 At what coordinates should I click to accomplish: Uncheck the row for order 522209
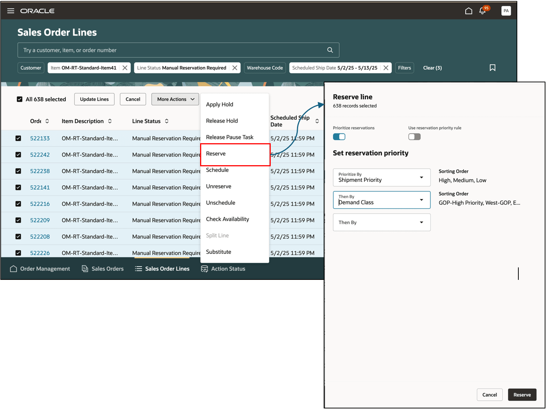click(18, 220)
